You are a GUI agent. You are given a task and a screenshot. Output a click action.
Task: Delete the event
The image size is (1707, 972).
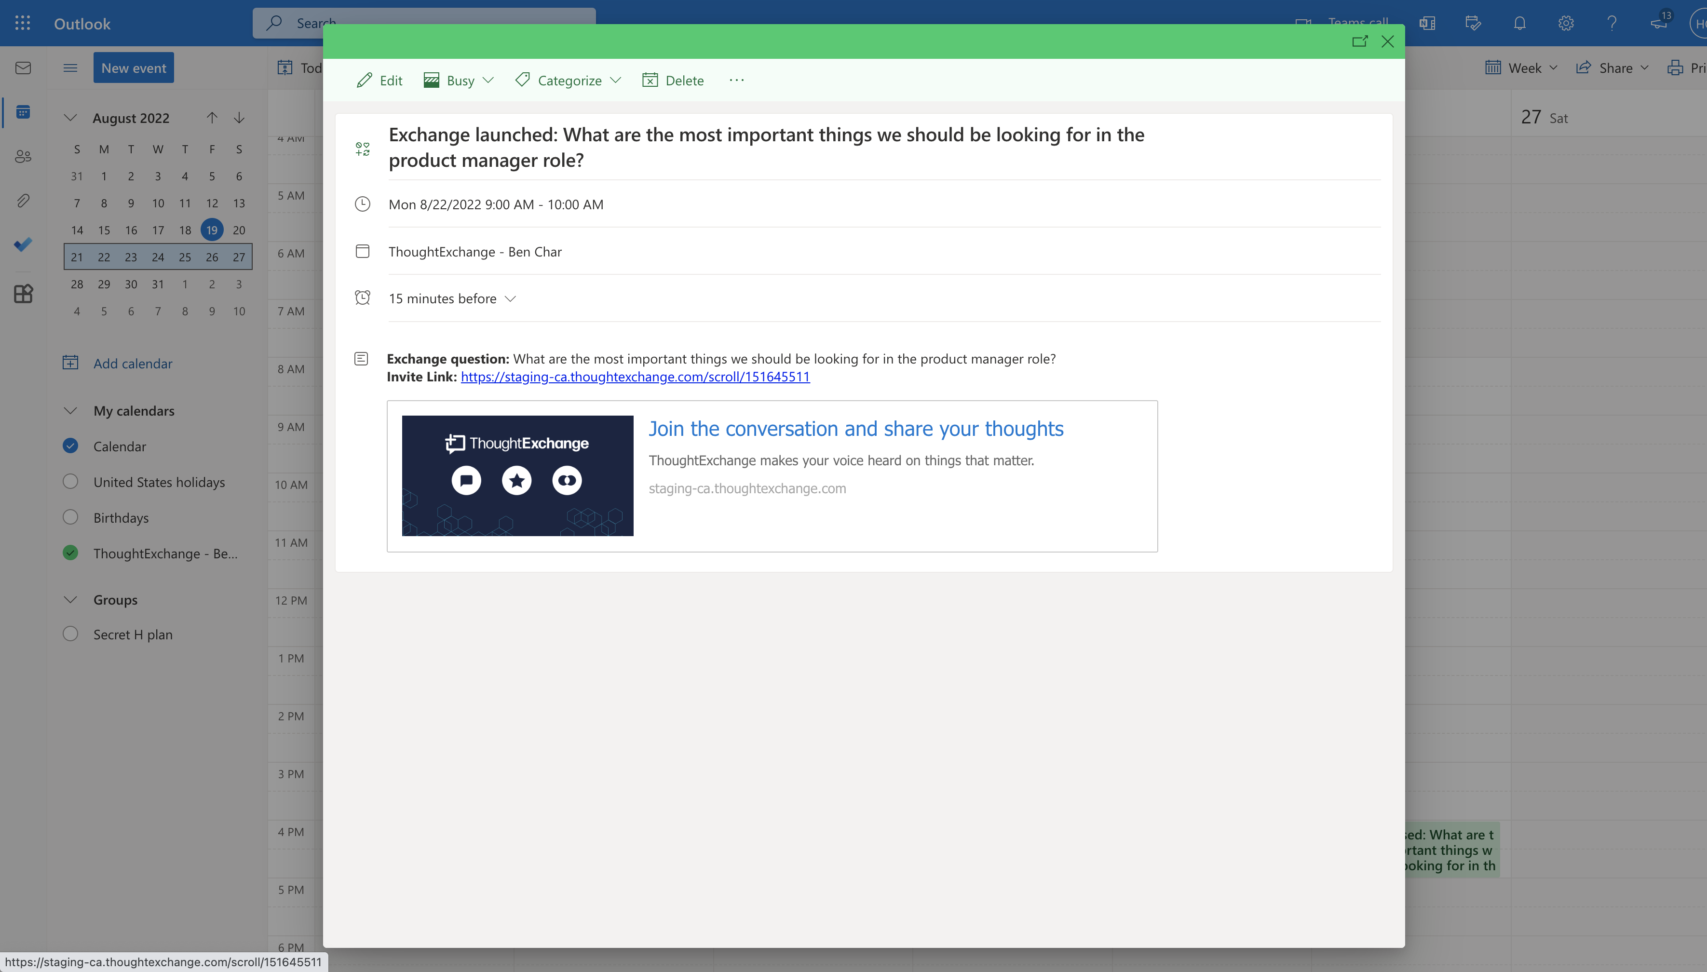tap(673, 81)
